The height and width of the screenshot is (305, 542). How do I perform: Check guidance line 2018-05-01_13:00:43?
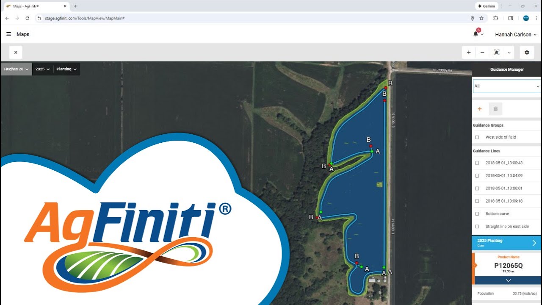coord(477,163)
